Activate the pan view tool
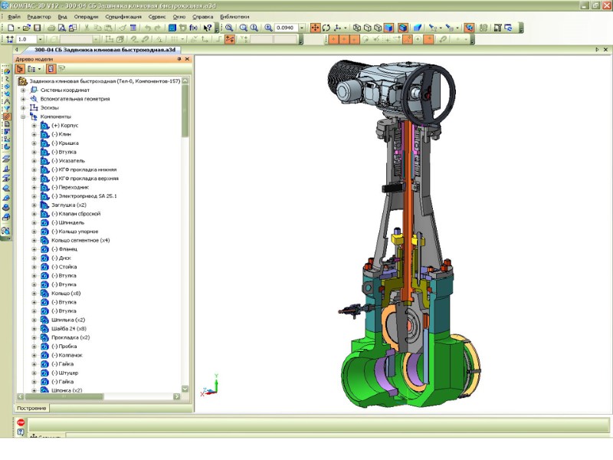The width and height of the screenshot is (613, 460). [x=315, y=28]
